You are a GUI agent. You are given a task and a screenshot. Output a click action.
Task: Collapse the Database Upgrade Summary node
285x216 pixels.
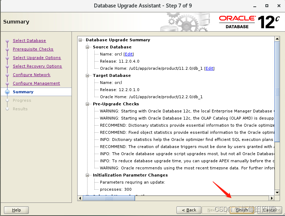(80, 40)
